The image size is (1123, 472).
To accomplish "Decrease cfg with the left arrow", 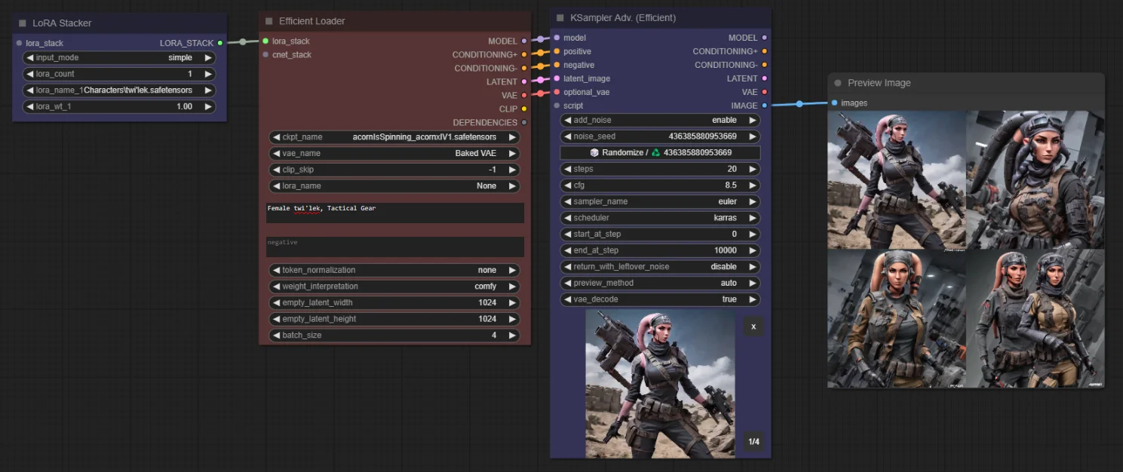I will click(569, 185).
